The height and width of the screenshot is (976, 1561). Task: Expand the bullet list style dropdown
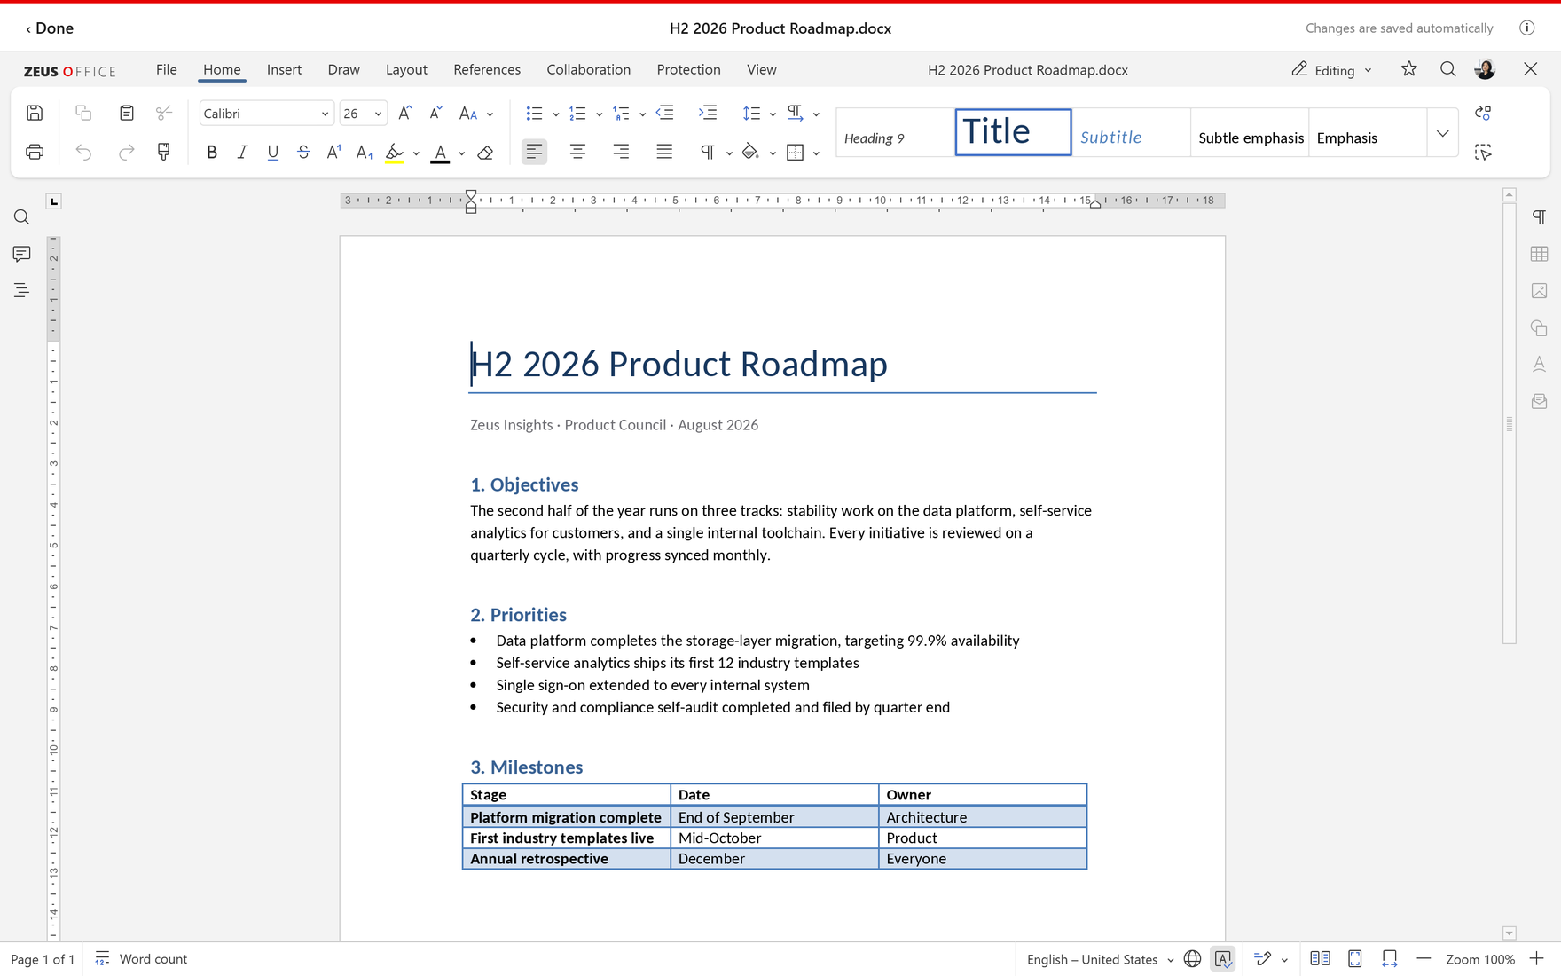click(556, 114)
